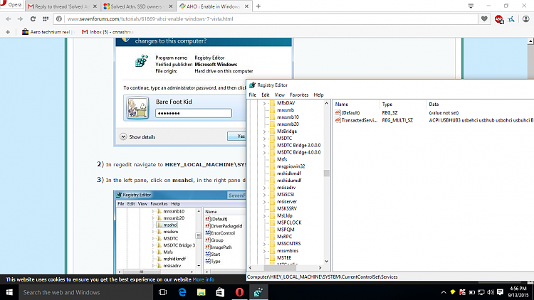Image resolution: width=534 pixels, height=300 pixels.
Task: Select mrxsmb key folder icon
Action: [x=272, y=110]
